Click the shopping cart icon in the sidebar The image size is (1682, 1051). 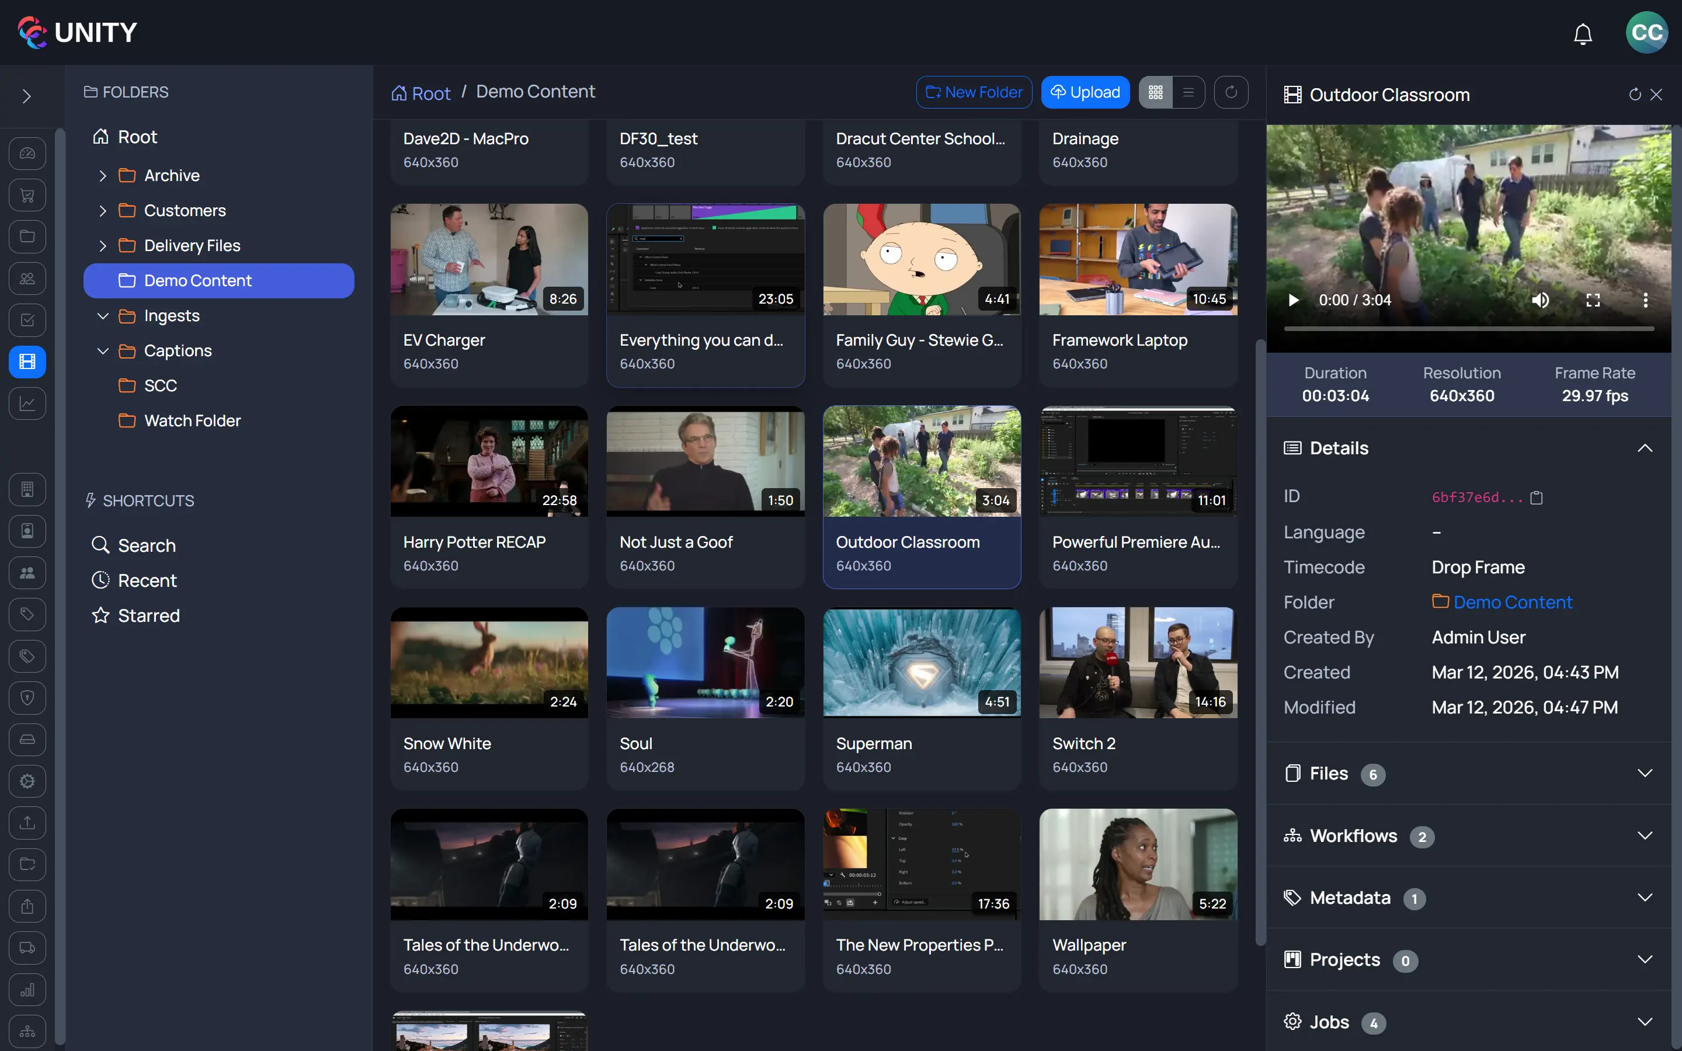26,194
